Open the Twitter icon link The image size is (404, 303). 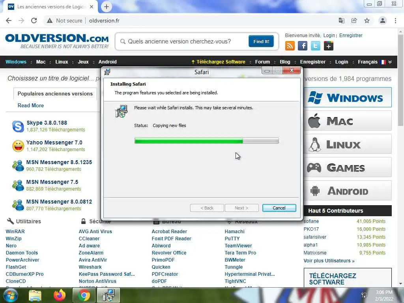tap(316, 46)
